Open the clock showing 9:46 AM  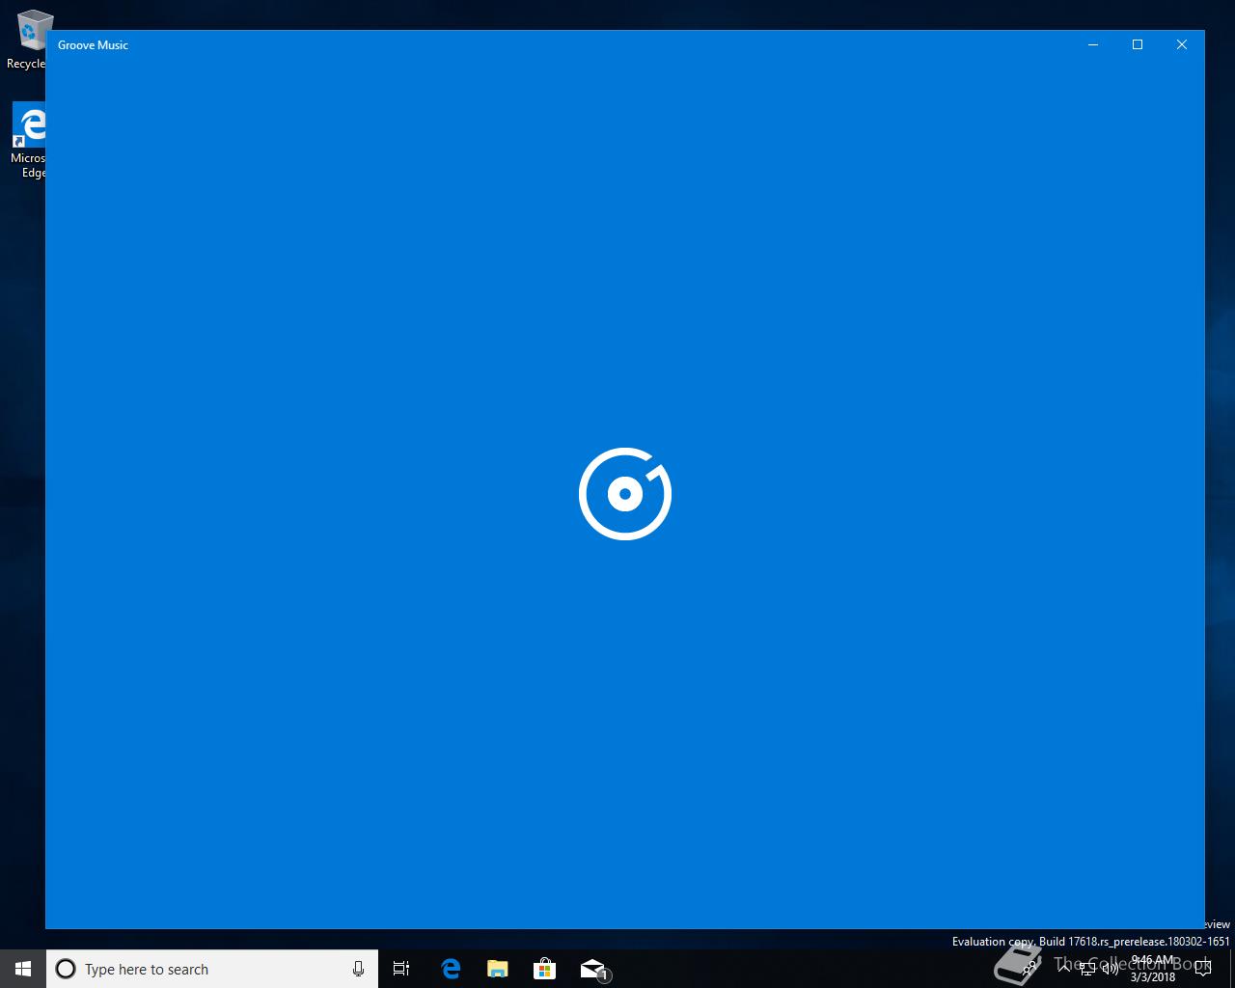[x=1153, y=969]
